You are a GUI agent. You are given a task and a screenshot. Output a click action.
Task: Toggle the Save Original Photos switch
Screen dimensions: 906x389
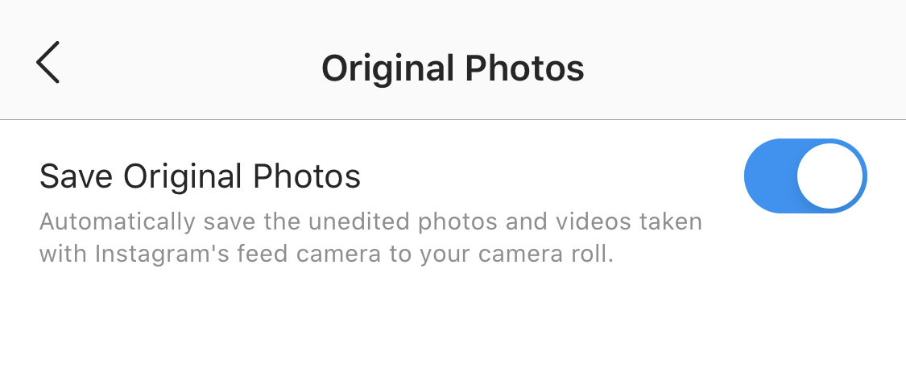tap(805, 176)
